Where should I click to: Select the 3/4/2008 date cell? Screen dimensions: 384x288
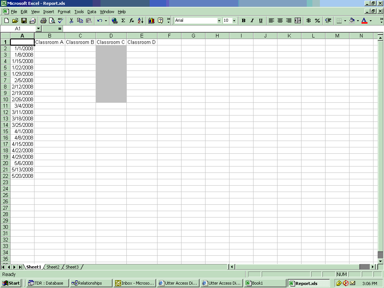coord(22,106)
